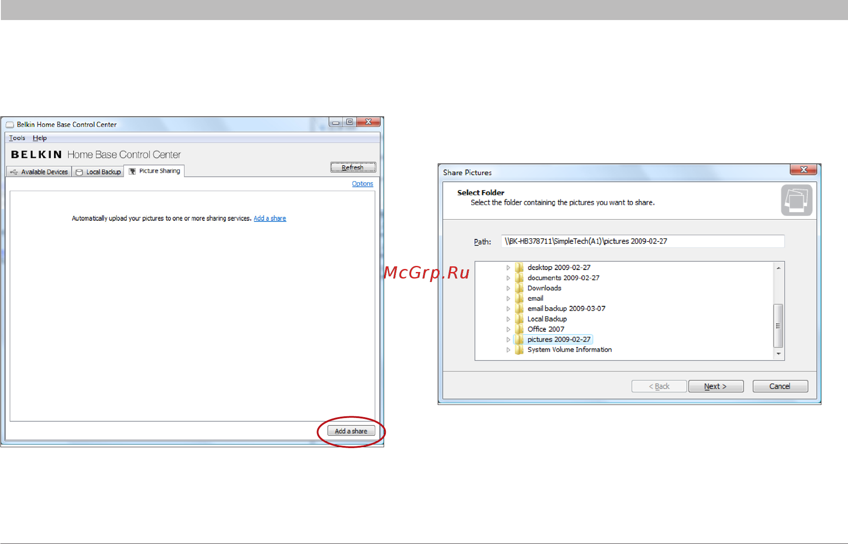Expand the desktop 2009-02-27 folder

click(508, 268)
